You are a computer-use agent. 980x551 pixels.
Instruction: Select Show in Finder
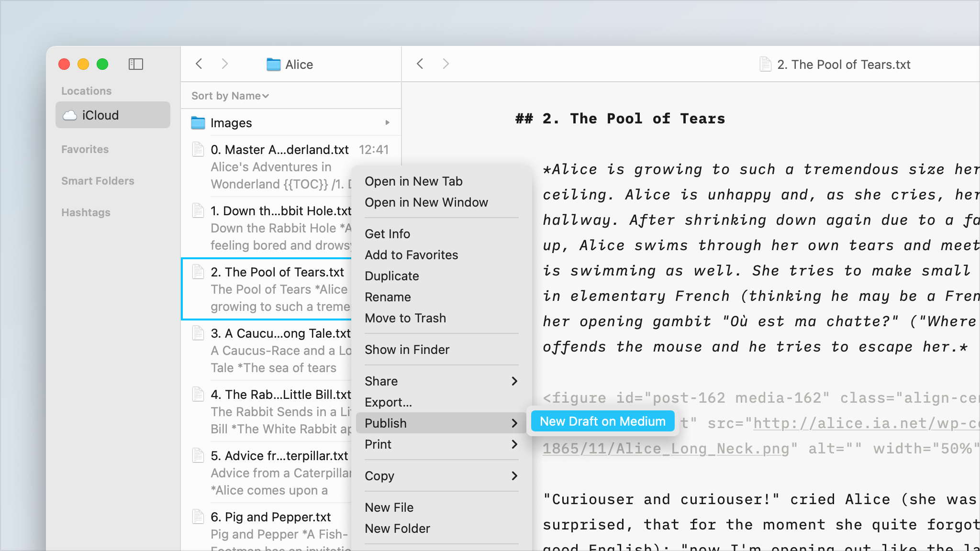441,350
